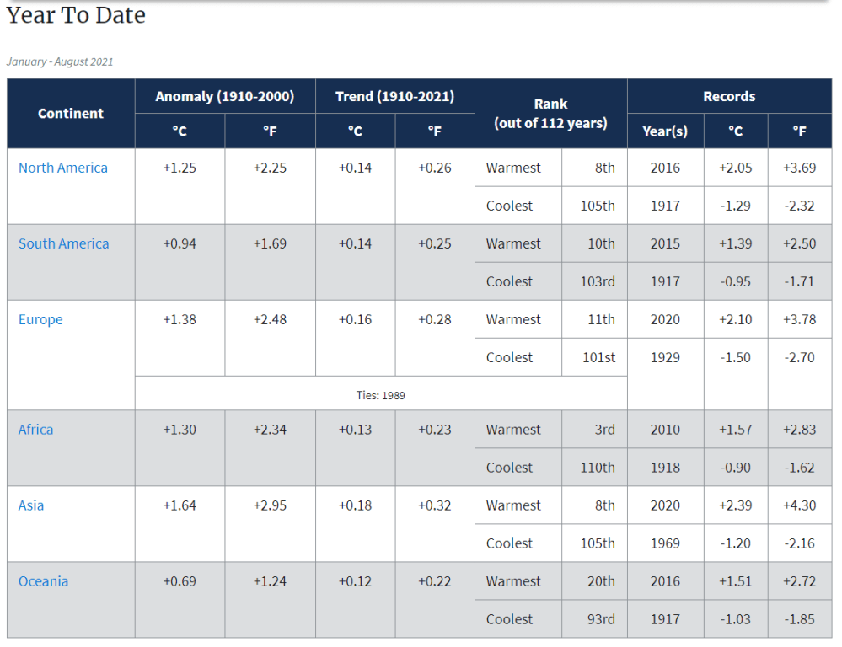Screen dimensions: 842x647
Task: Go to the Asia continent page
Action: coord(31,505)
